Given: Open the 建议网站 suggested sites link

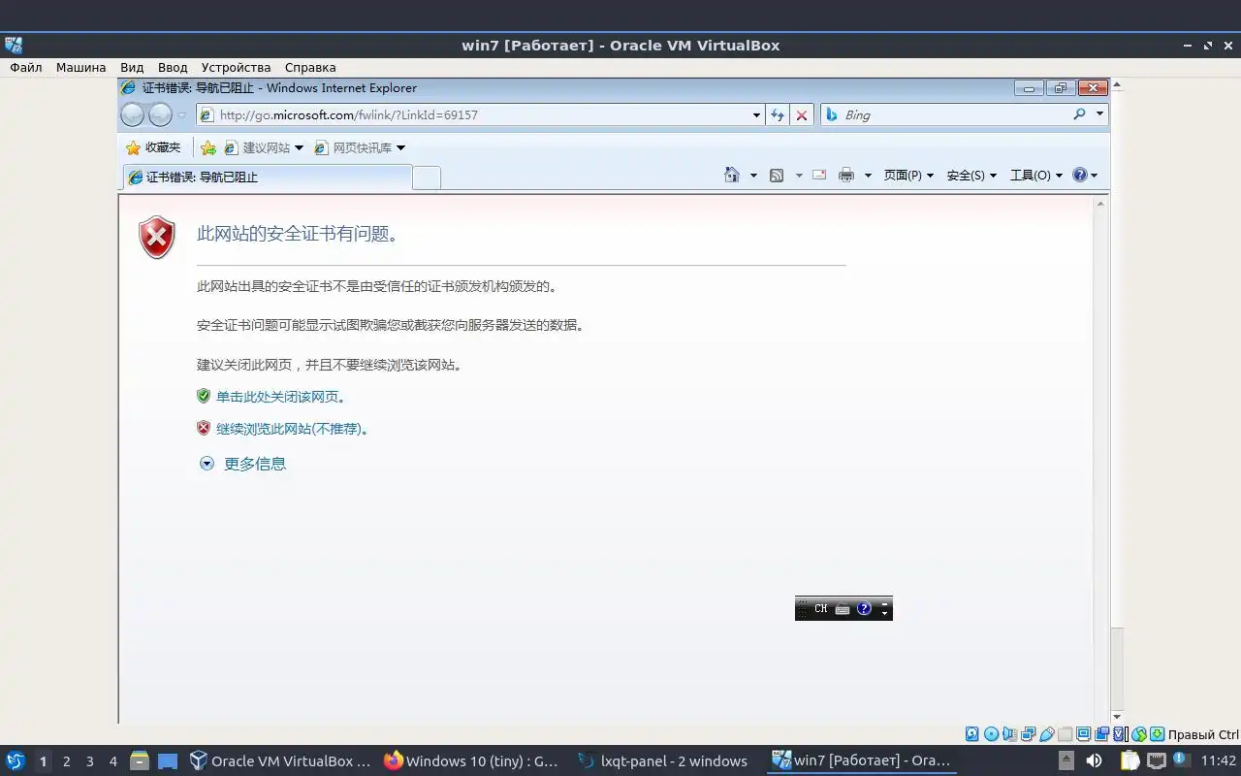Looking at the screenshot, I should pos(263,147).
